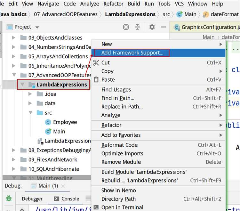The width and height of the screenshot is (240, 211).
Task: Click the src folder icon
Action: 40,113
